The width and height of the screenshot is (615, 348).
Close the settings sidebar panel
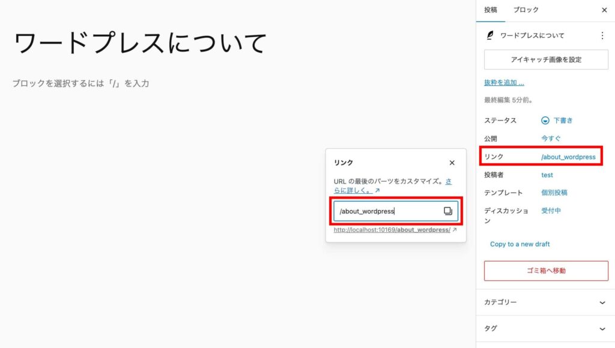coord(604,10)
